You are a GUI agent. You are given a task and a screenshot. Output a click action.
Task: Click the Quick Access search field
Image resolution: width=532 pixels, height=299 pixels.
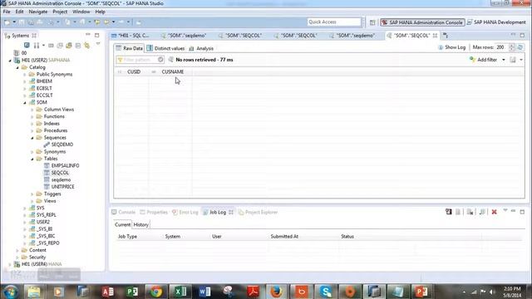click(334, 22)
